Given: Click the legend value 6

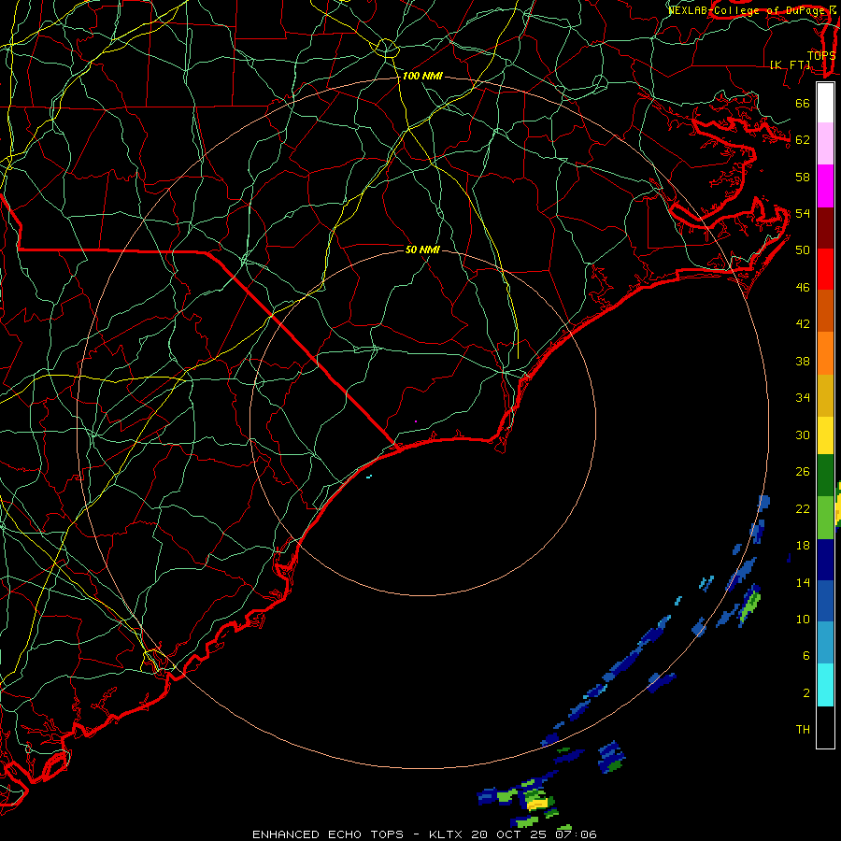Looking at the screenshot, I should [x=805, y=656].
